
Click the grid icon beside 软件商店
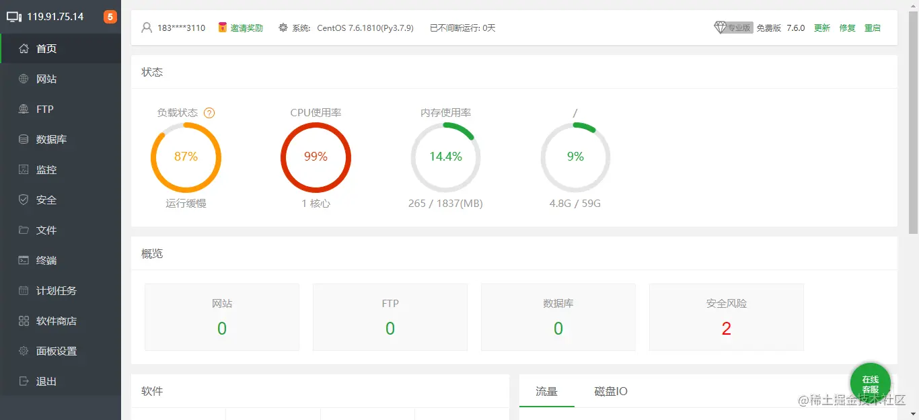24,321
